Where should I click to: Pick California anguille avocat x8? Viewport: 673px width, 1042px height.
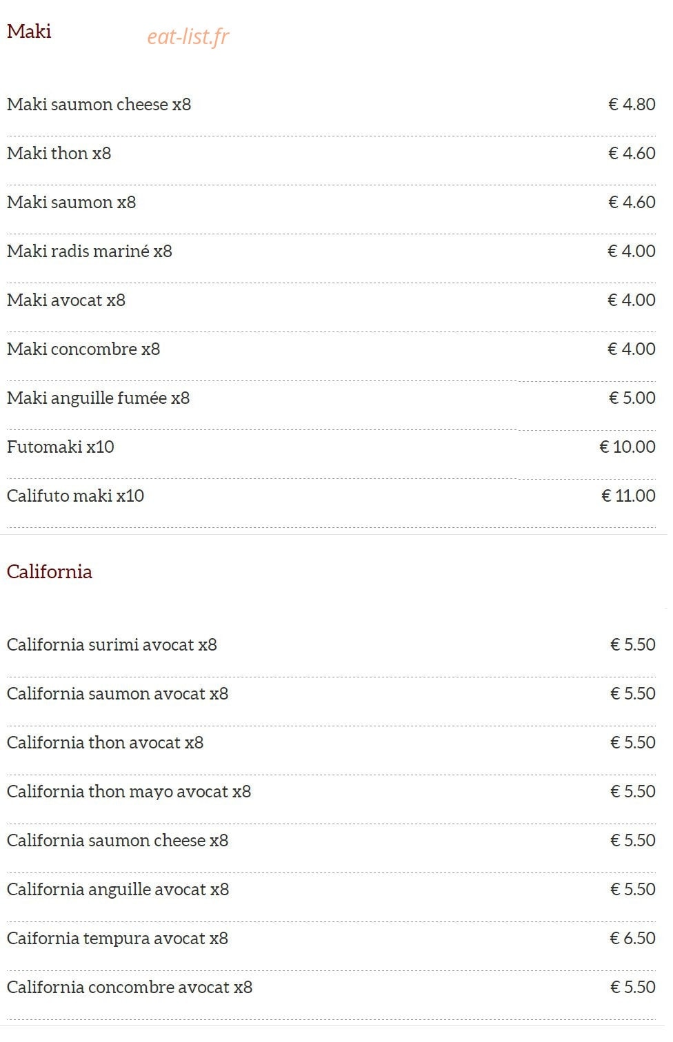(x=118, y=889)
